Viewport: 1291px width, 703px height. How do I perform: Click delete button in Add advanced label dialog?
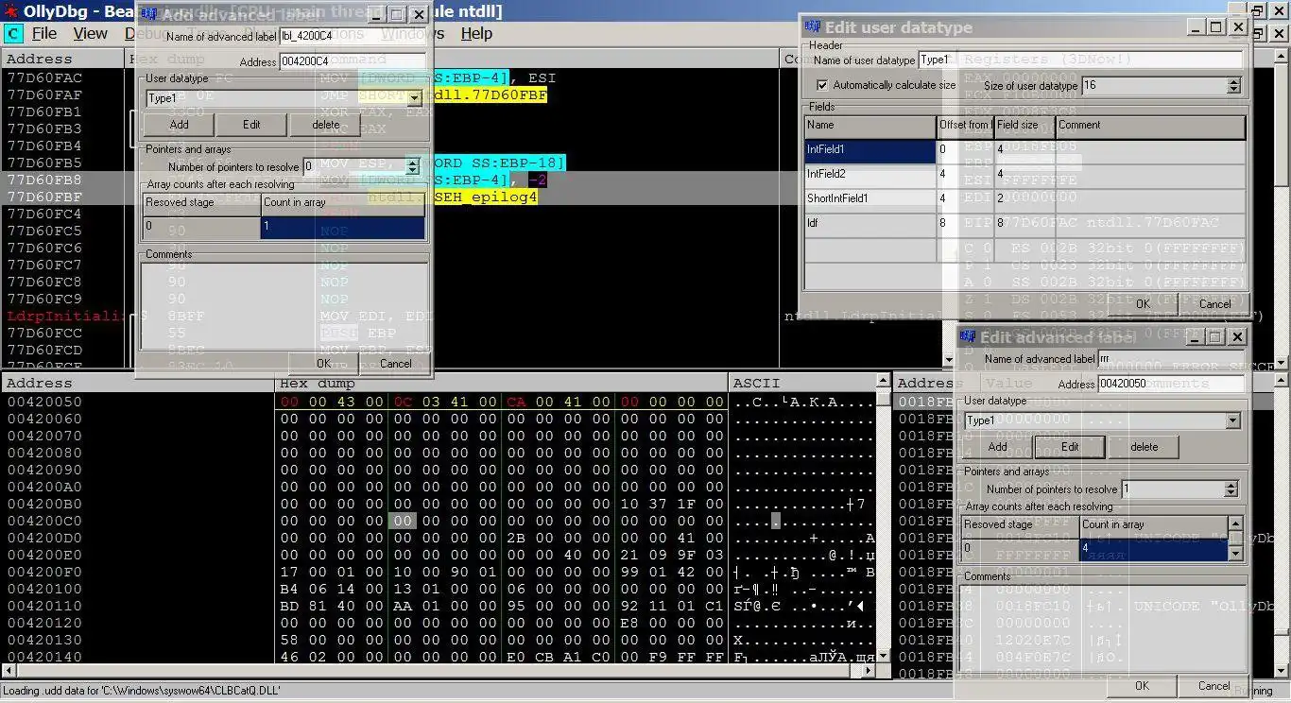click(x=326, y=125)
